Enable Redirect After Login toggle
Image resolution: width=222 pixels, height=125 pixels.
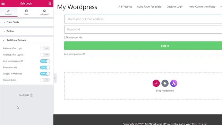coord(45,49)
